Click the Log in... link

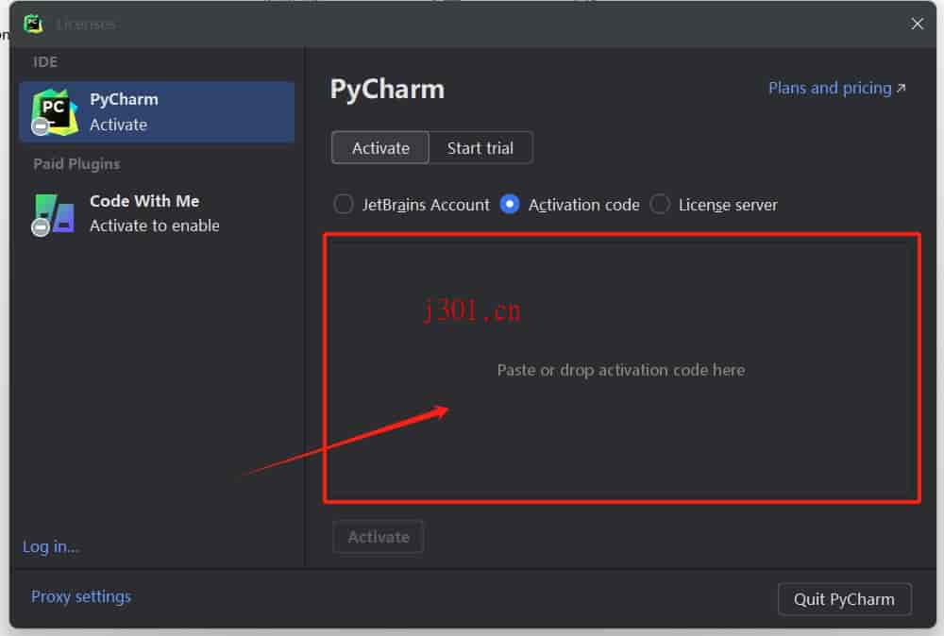[51, 546]
